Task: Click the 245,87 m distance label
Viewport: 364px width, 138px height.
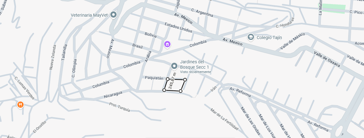Action: pyautogui.click(x=172, y=81)
